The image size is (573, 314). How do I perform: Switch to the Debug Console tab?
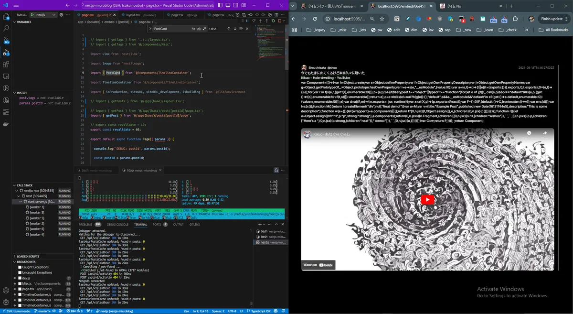pos(117,224)
